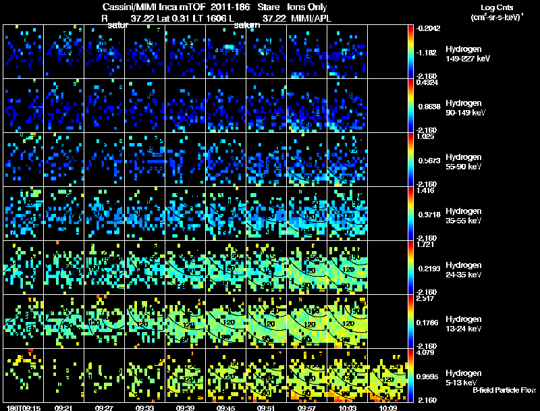540x411 pixels.
Task: Click the Hydrogen 24-35 keV color bar
Action: coord(410,267)
